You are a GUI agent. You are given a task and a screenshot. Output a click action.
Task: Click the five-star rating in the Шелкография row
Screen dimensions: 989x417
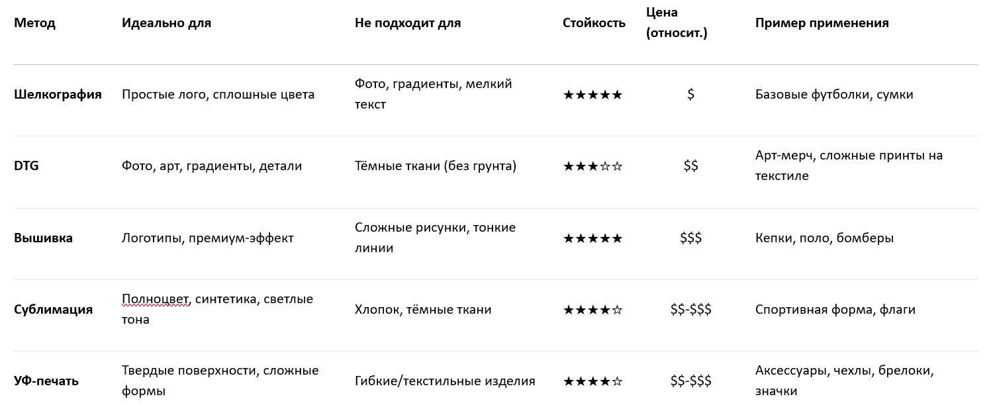592,95
